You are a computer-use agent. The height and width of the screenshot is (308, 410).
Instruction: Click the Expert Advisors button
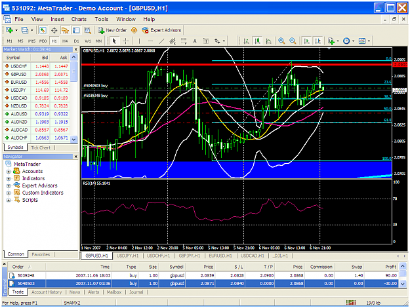(x=161, y=30)
